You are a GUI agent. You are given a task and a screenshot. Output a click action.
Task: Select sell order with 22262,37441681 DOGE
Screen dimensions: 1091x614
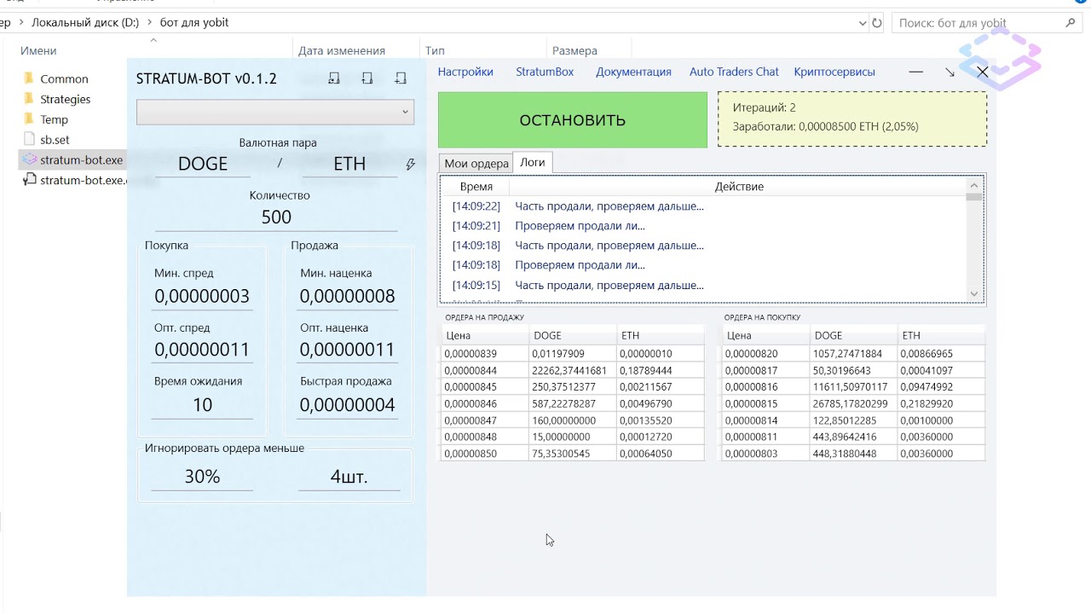click(572, 370)
